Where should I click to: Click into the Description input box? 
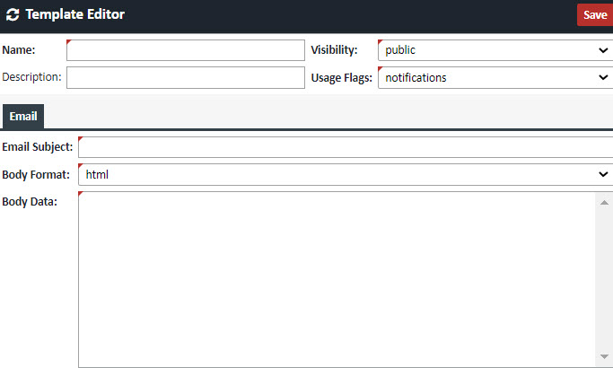tap(186, 78)
